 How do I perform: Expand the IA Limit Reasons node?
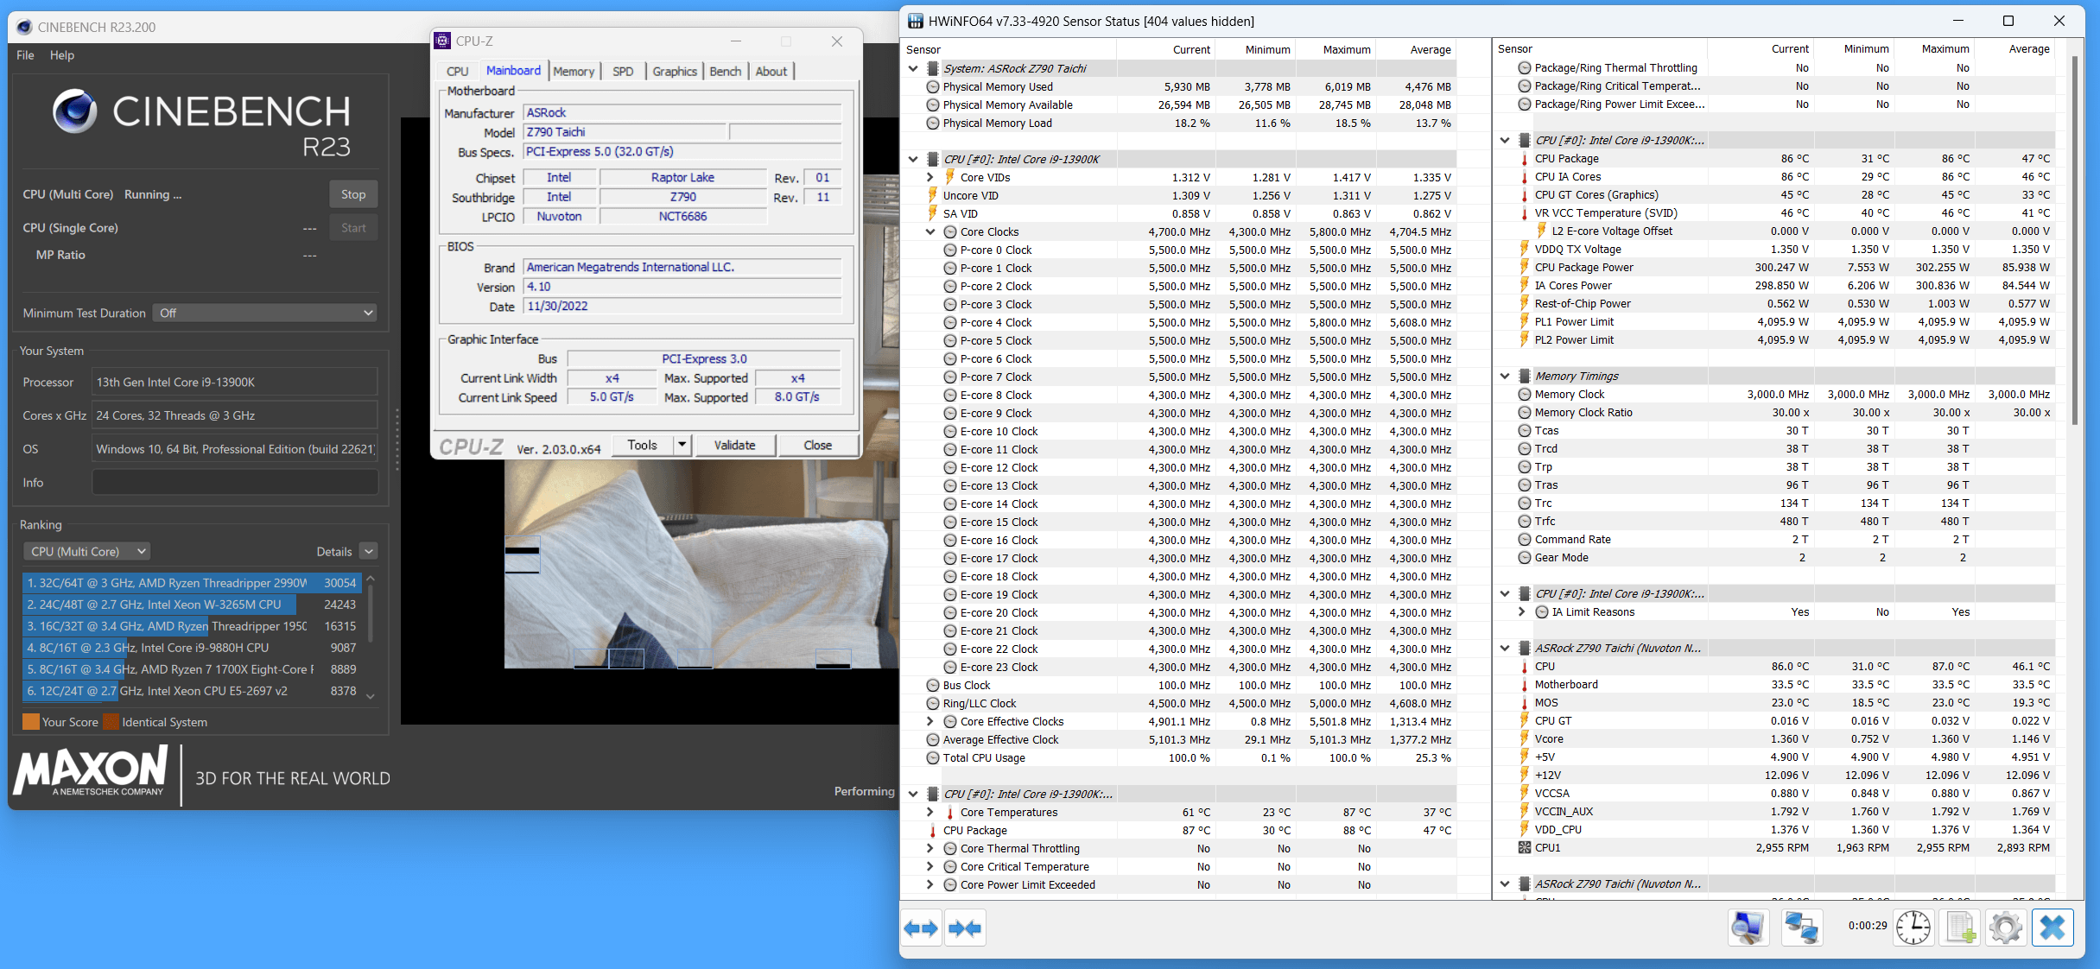(x=1522, y=612)
